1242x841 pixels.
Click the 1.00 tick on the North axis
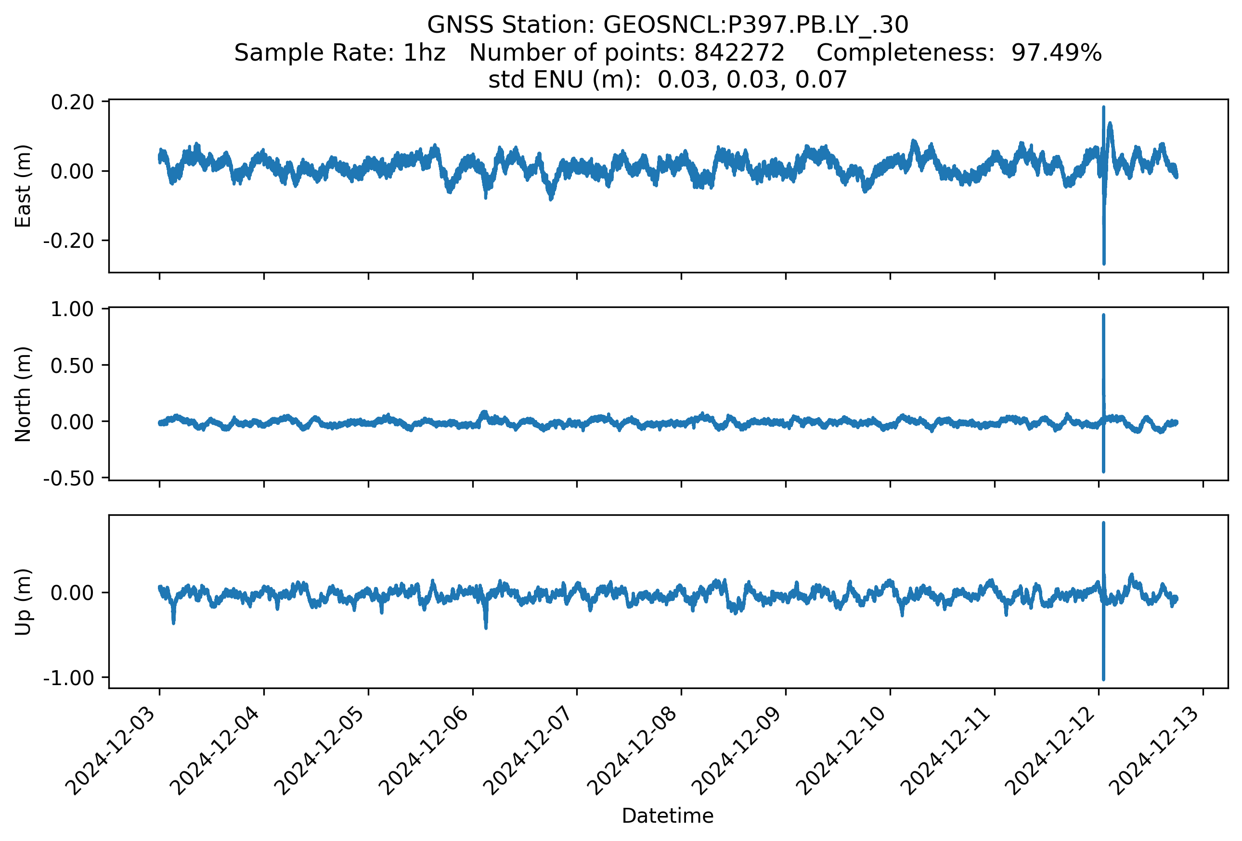72,309
